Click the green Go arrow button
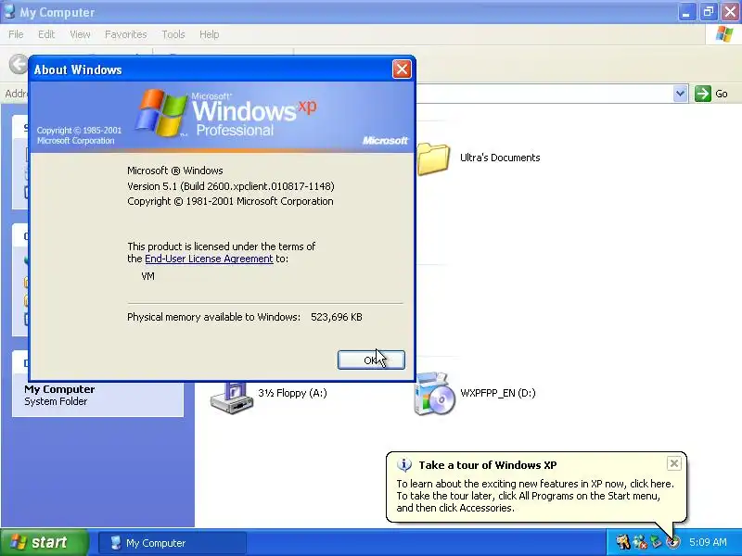The image size is (742, 556). pyautogui.click(x=703, y=94)
